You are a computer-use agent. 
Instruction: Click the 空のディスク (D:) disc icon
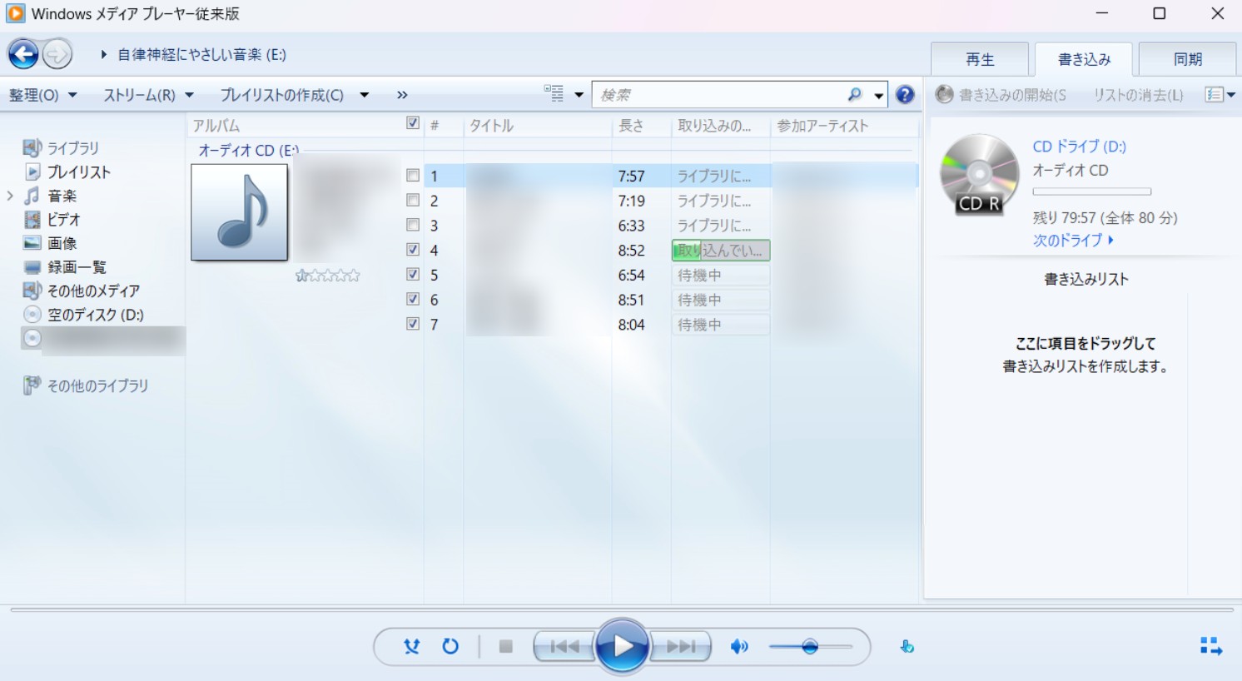(x=32, y=315)
